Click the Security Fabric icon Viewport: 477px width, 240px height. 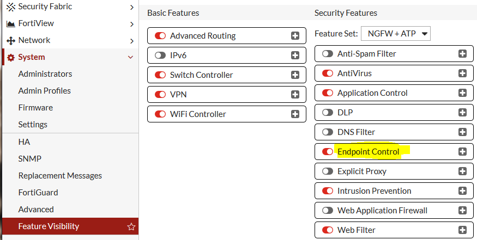[10, 7]
